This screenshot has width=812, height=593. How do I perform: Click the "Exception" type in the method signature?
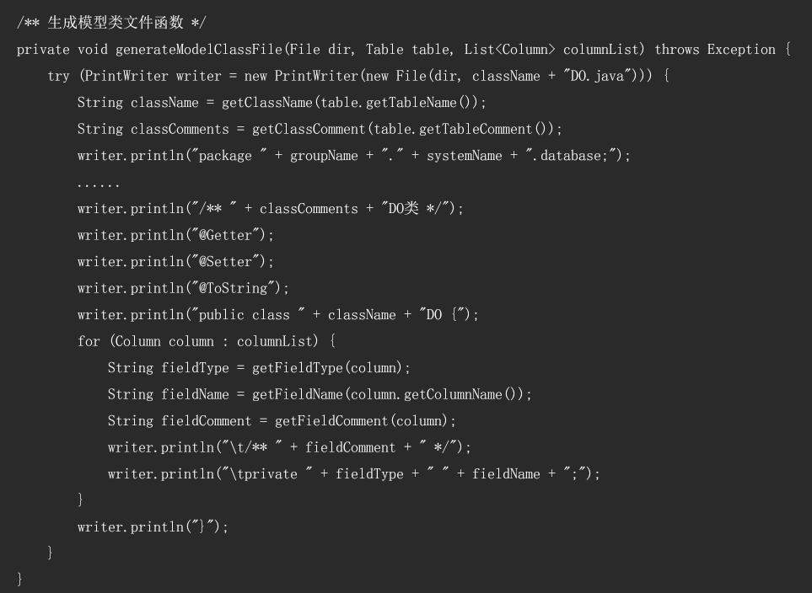pos(741,50)
